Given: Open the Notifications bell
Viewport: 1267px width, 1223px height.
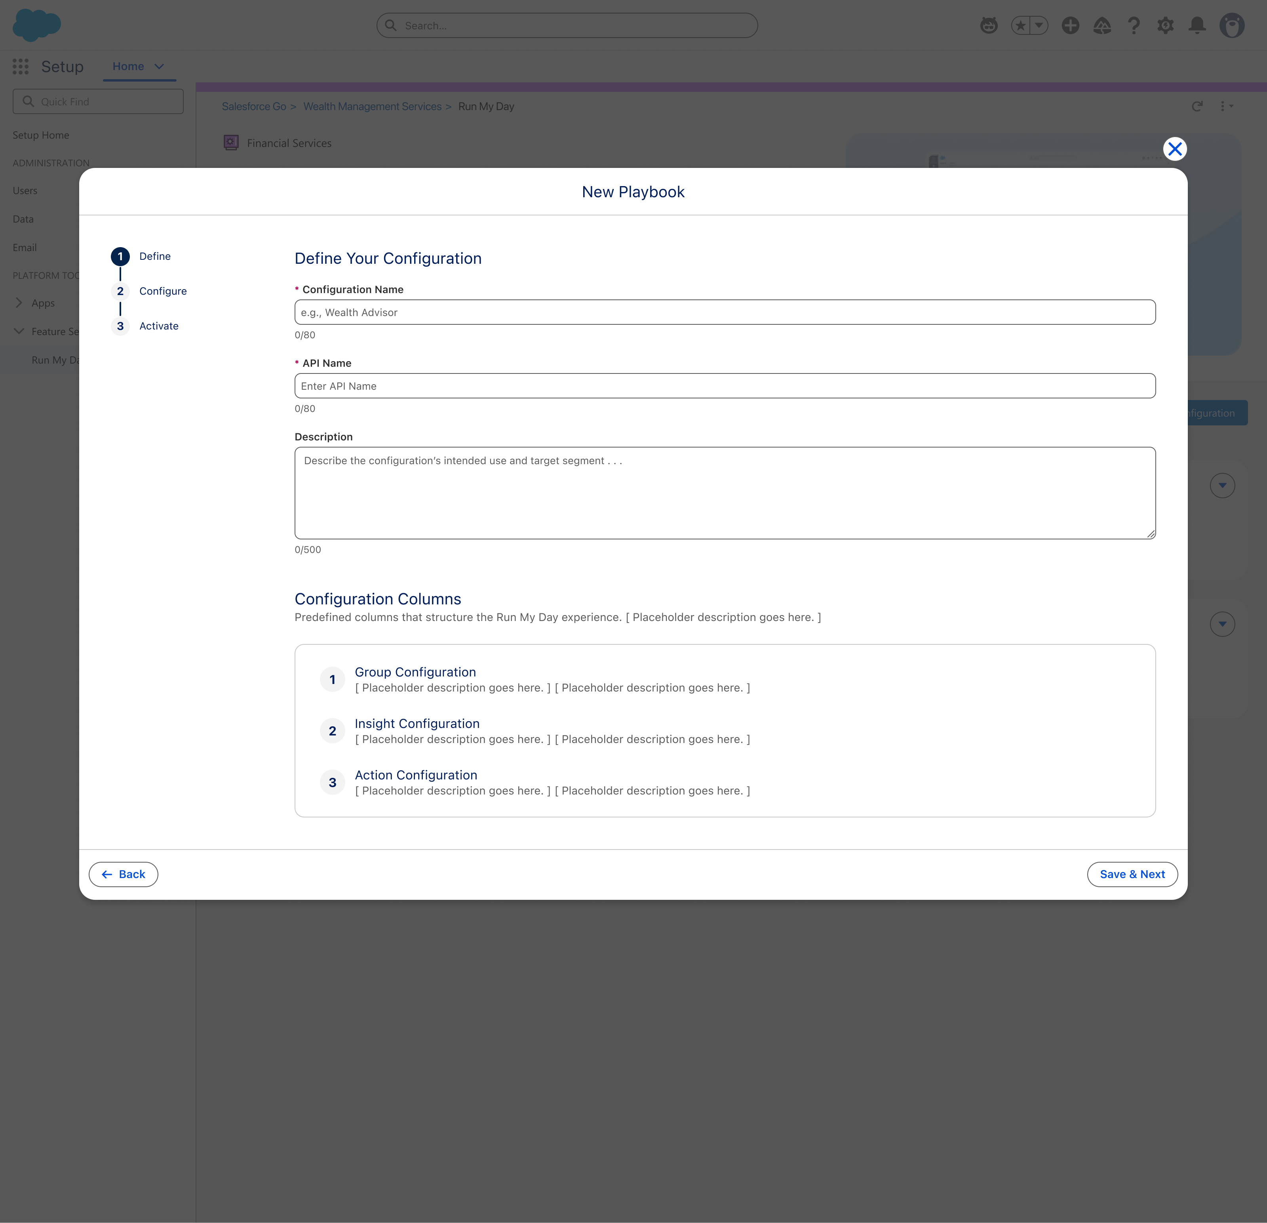Looking at the screenshot, I should [x=1197, y=25].
